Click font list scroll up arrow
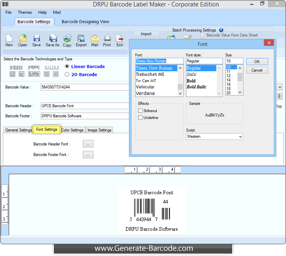The image size is (286, 256). tap(180, 68)
